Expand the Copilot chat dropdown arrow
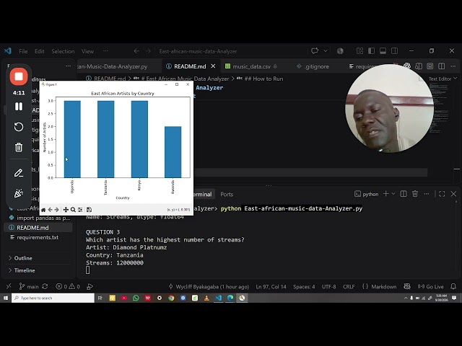Viewport: 462px width, 346px height. point(326,51)
